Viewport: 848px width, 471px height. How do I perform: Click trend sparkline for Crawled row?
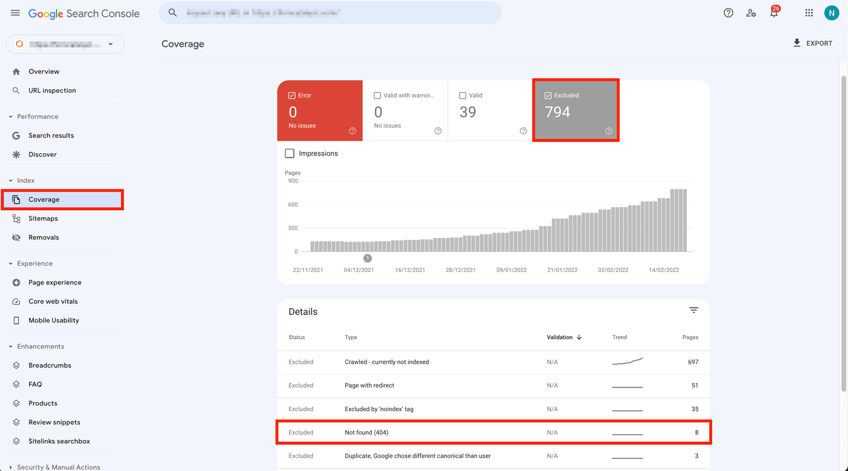coord(628,361)
